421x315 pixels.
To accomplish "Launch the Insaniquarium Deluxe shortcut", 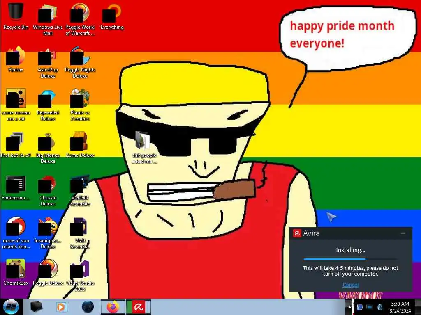I will 48,232.
